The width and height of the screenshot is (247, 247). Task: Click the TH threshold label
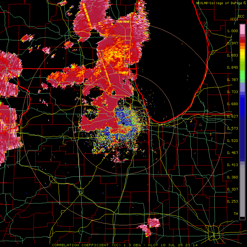[236, 214]
